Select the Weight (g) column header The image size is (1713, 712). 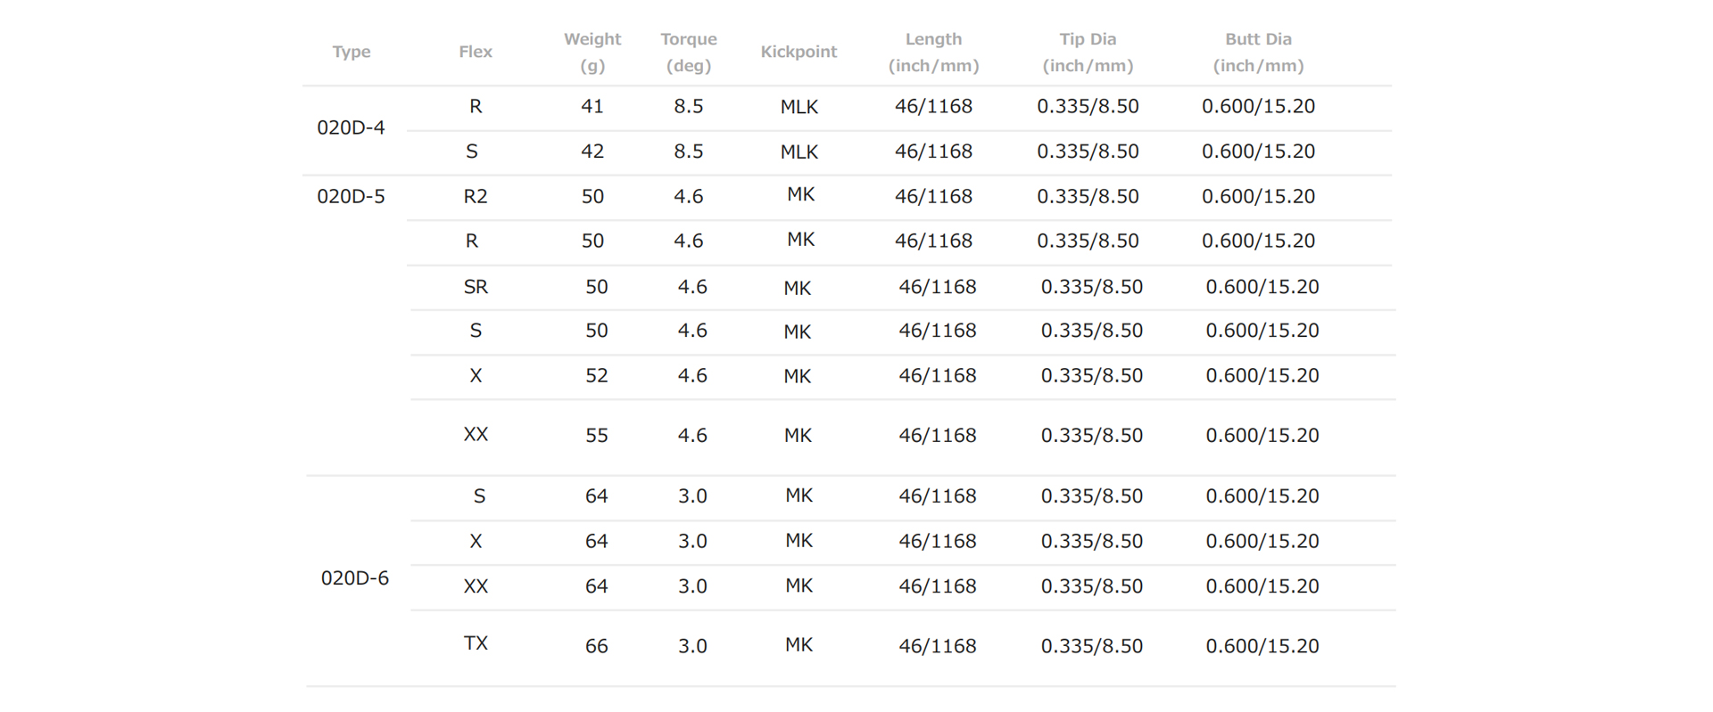(592, 52)
